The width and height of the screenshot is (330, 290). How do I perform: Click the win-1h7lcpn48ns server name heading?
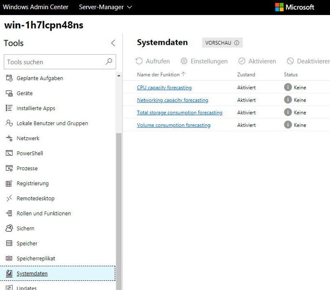44,25
